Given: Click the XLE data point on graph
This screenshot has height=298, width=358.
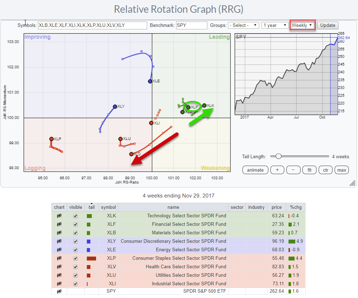Looking at the screenshot, I should click(x=150, y=81).
